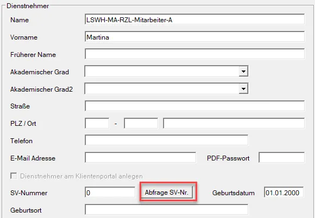The width and height of the screenshot is (315, 218).
Task: Click the Vorname label text
Action: coord(24,37)
